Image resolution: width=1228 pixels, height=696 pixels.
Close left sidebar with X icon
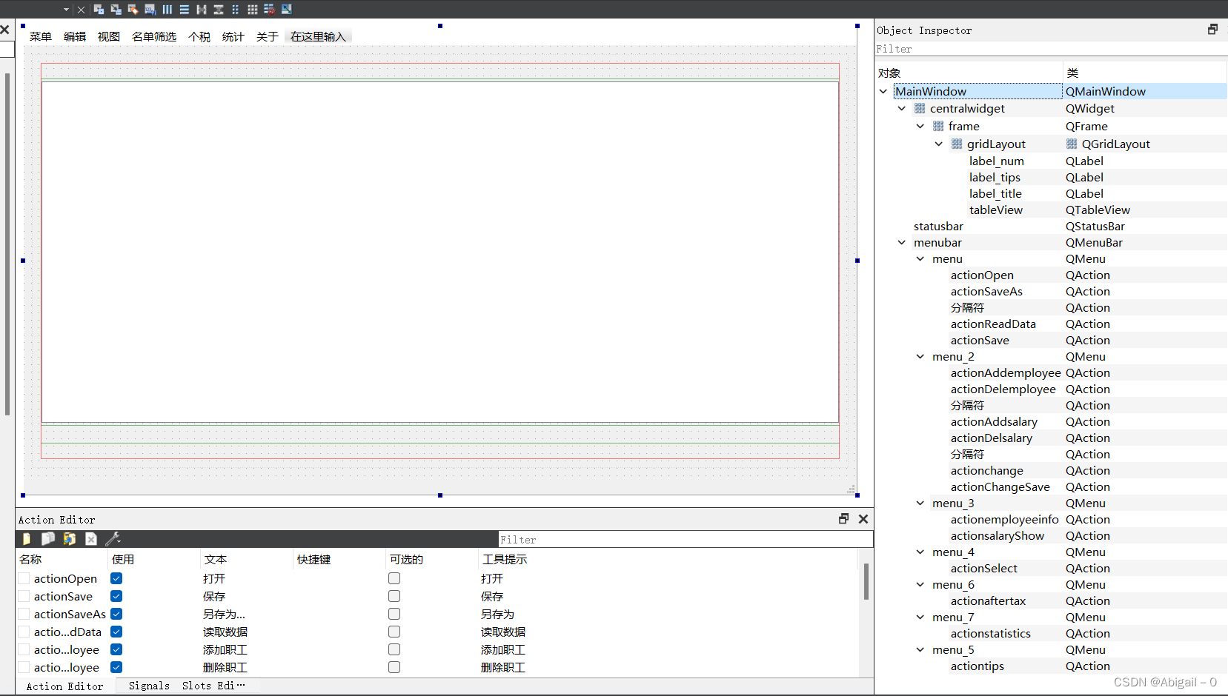(x=4, y=30)
